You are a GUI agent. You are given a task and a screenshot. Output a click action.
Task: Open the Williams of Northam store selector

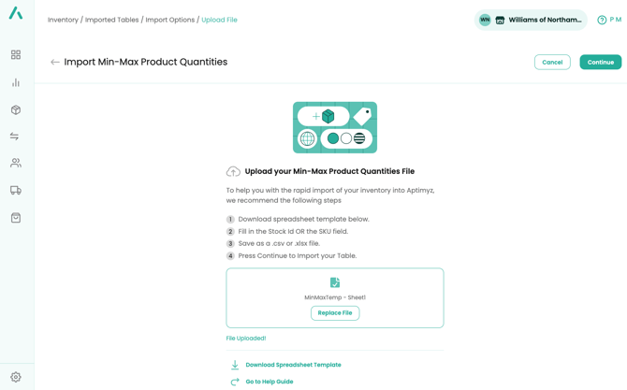531,20
